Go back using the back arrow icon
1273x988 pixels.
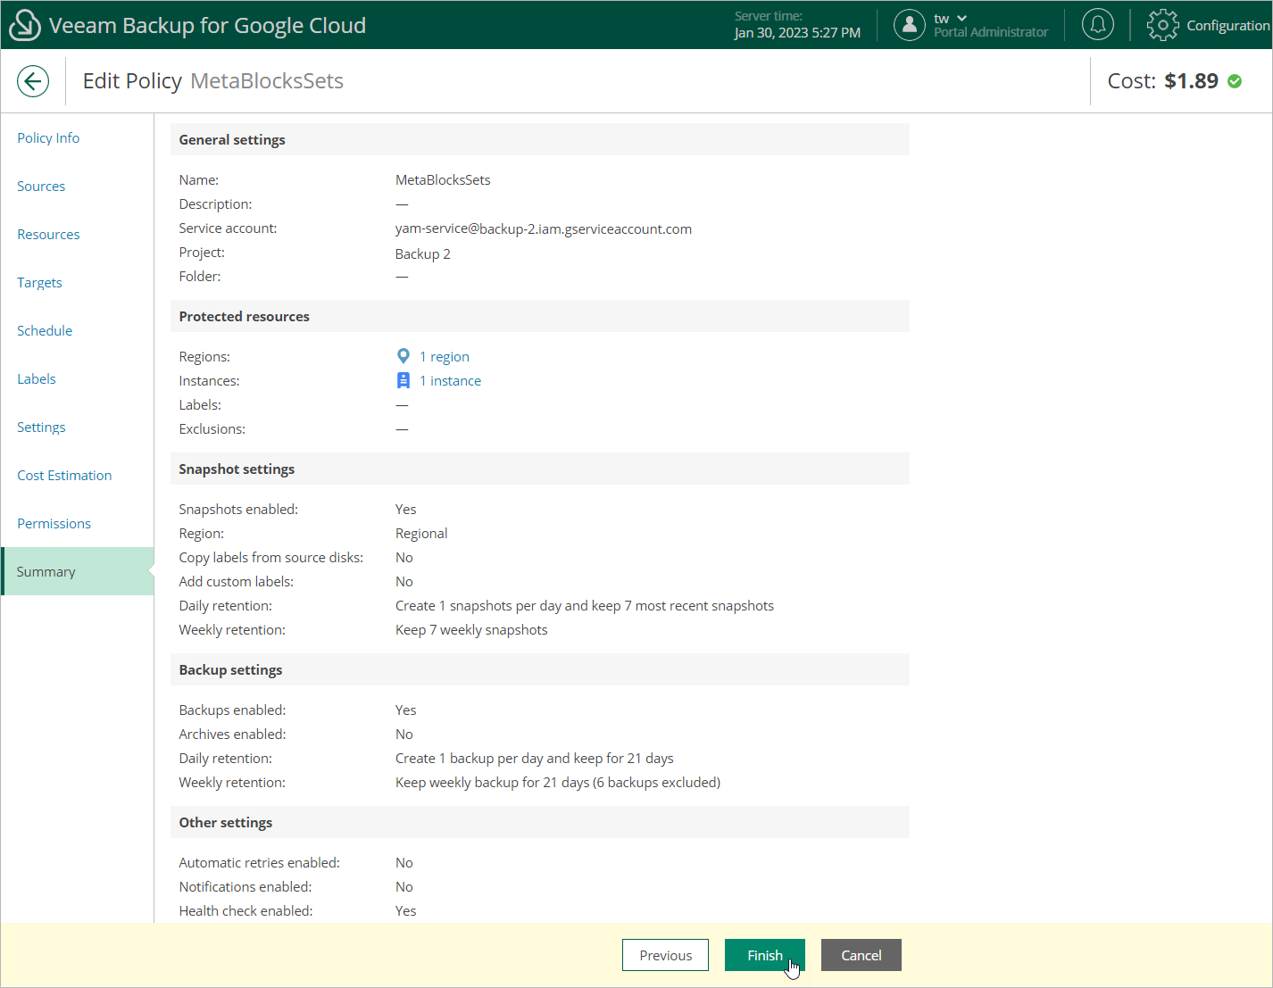point(33,81)
